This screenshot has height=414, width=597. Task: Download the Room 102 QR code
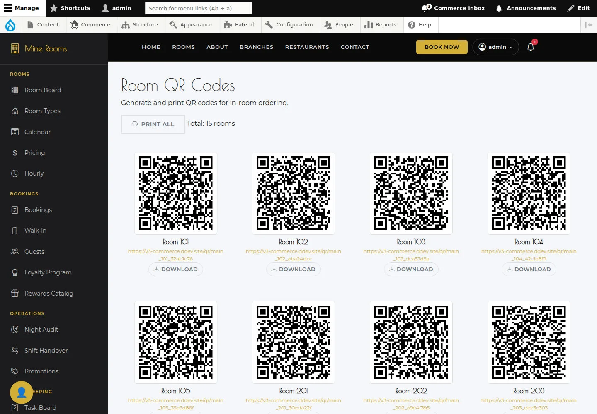[x=294, y=269]
